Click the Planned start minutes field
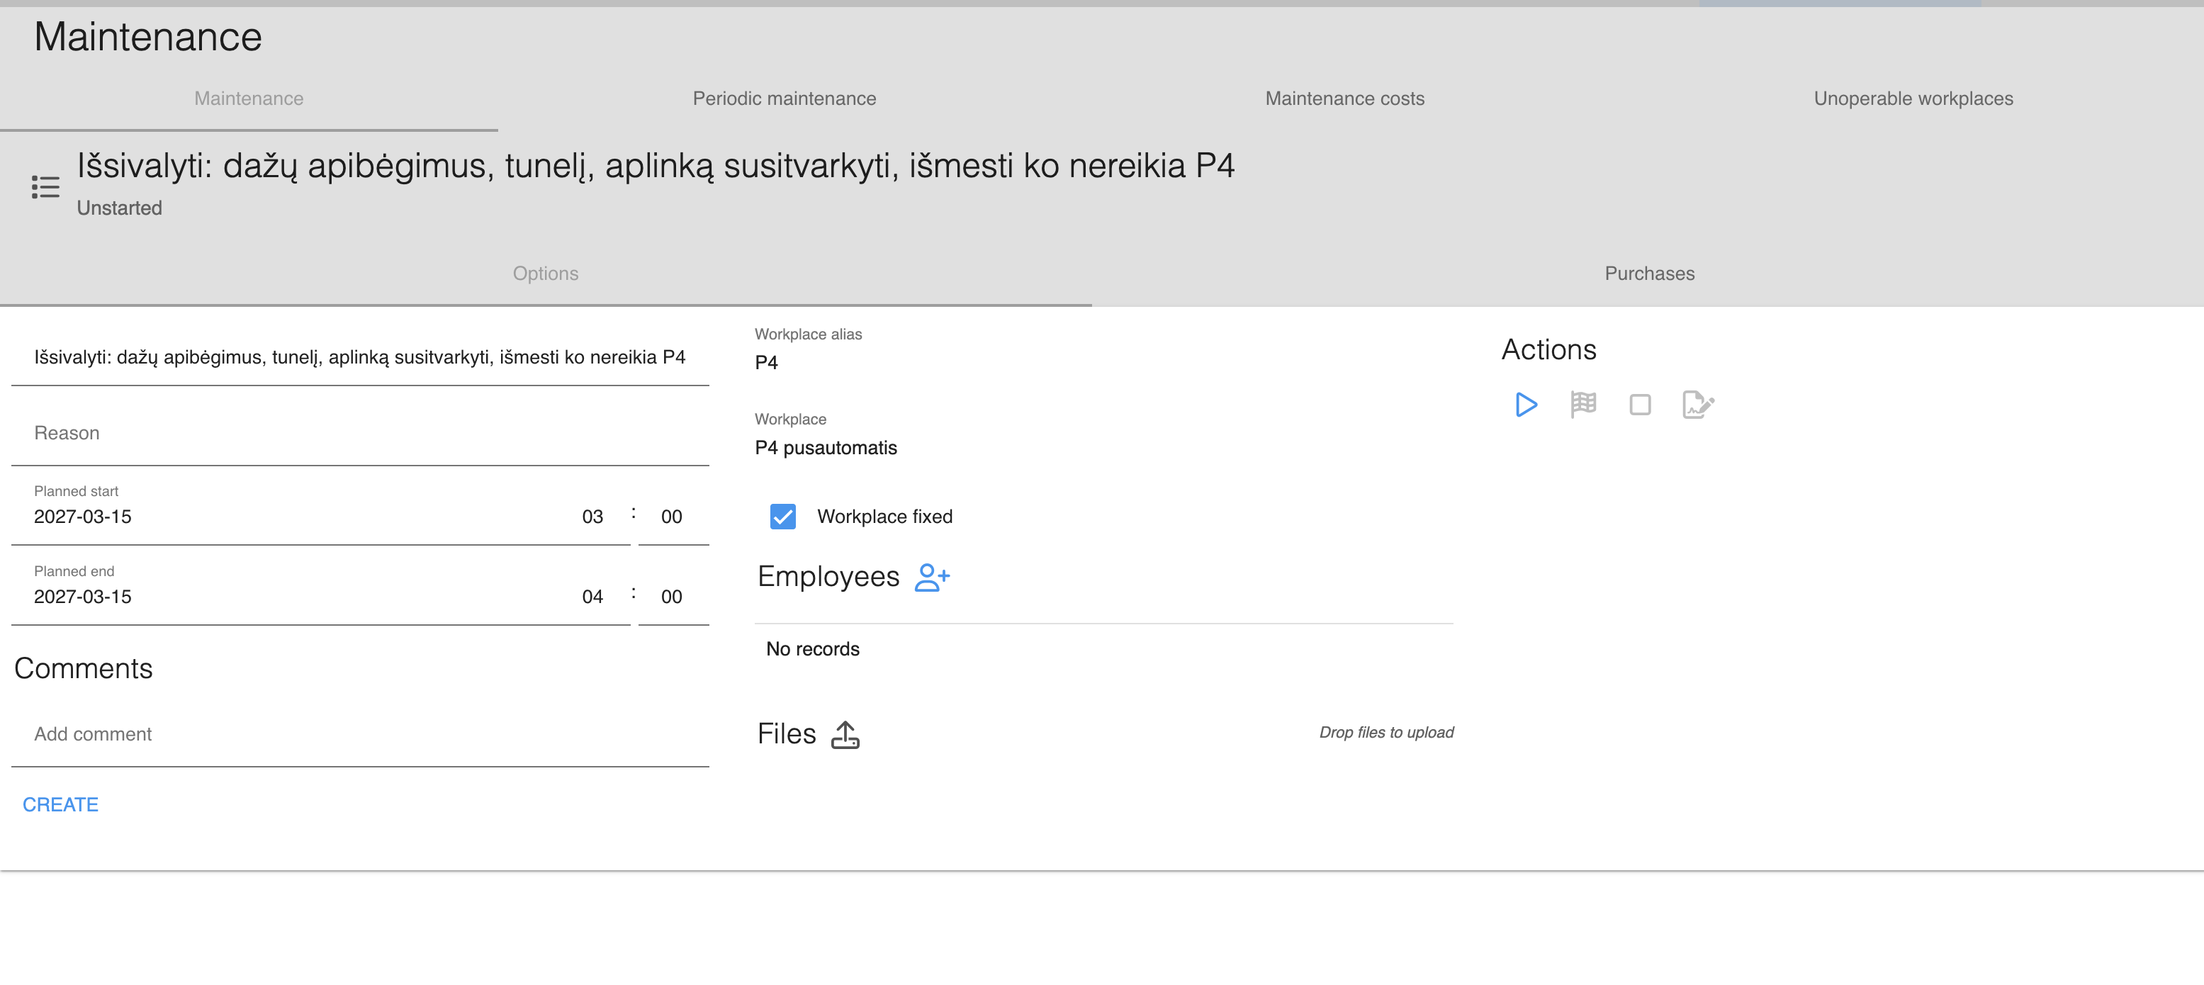 pyautogui.click(x=672, y=516)
